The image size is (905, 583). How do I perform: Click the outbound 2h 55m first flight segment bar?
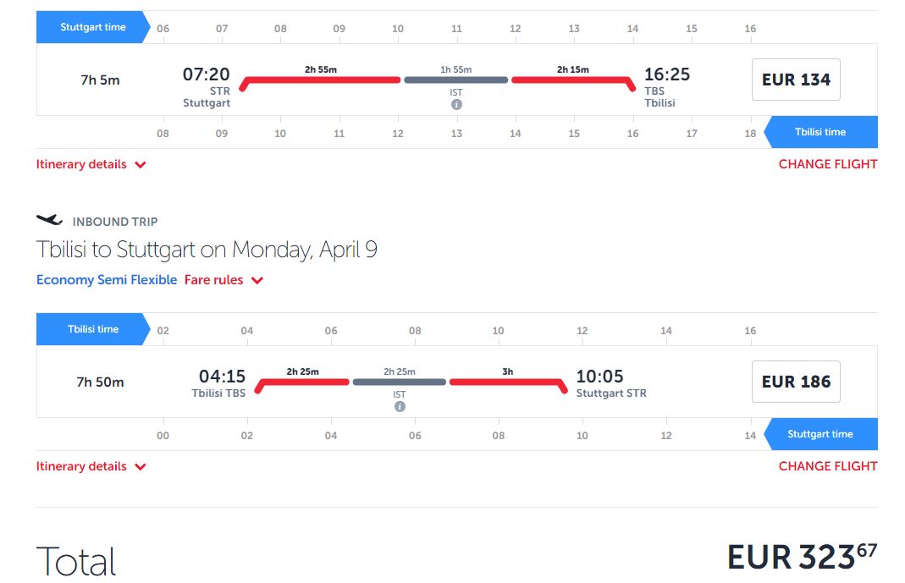click(x=321, y=80)
